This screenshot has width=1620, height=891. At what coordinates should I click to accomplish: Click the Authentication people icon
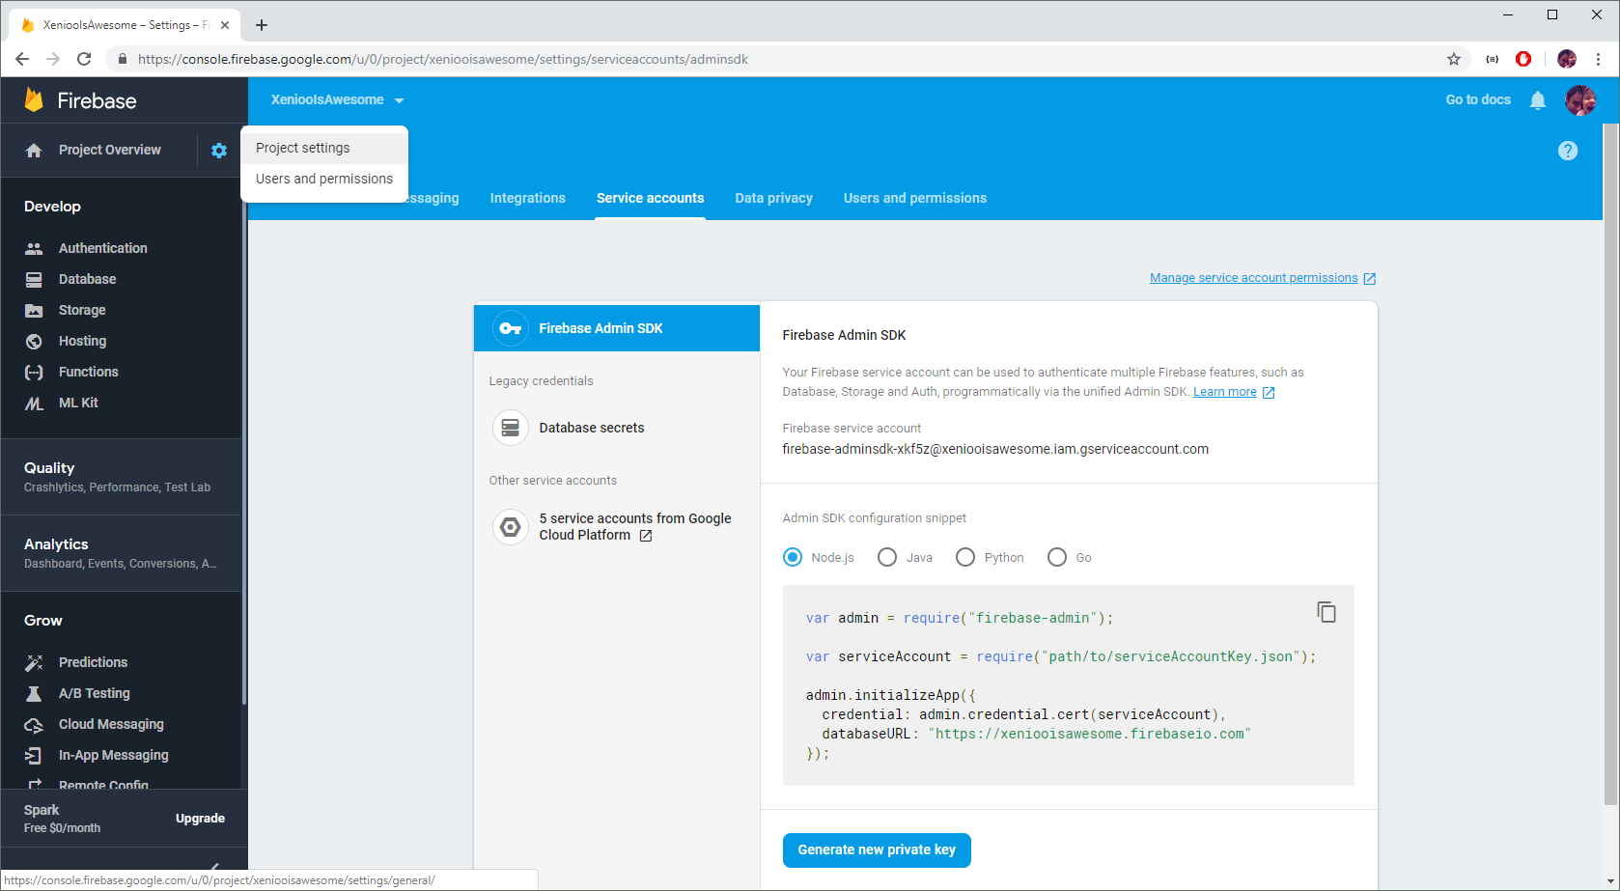tap(34, 248)
